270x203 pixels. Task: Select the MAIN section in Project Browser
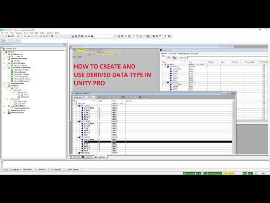[26, 95]
